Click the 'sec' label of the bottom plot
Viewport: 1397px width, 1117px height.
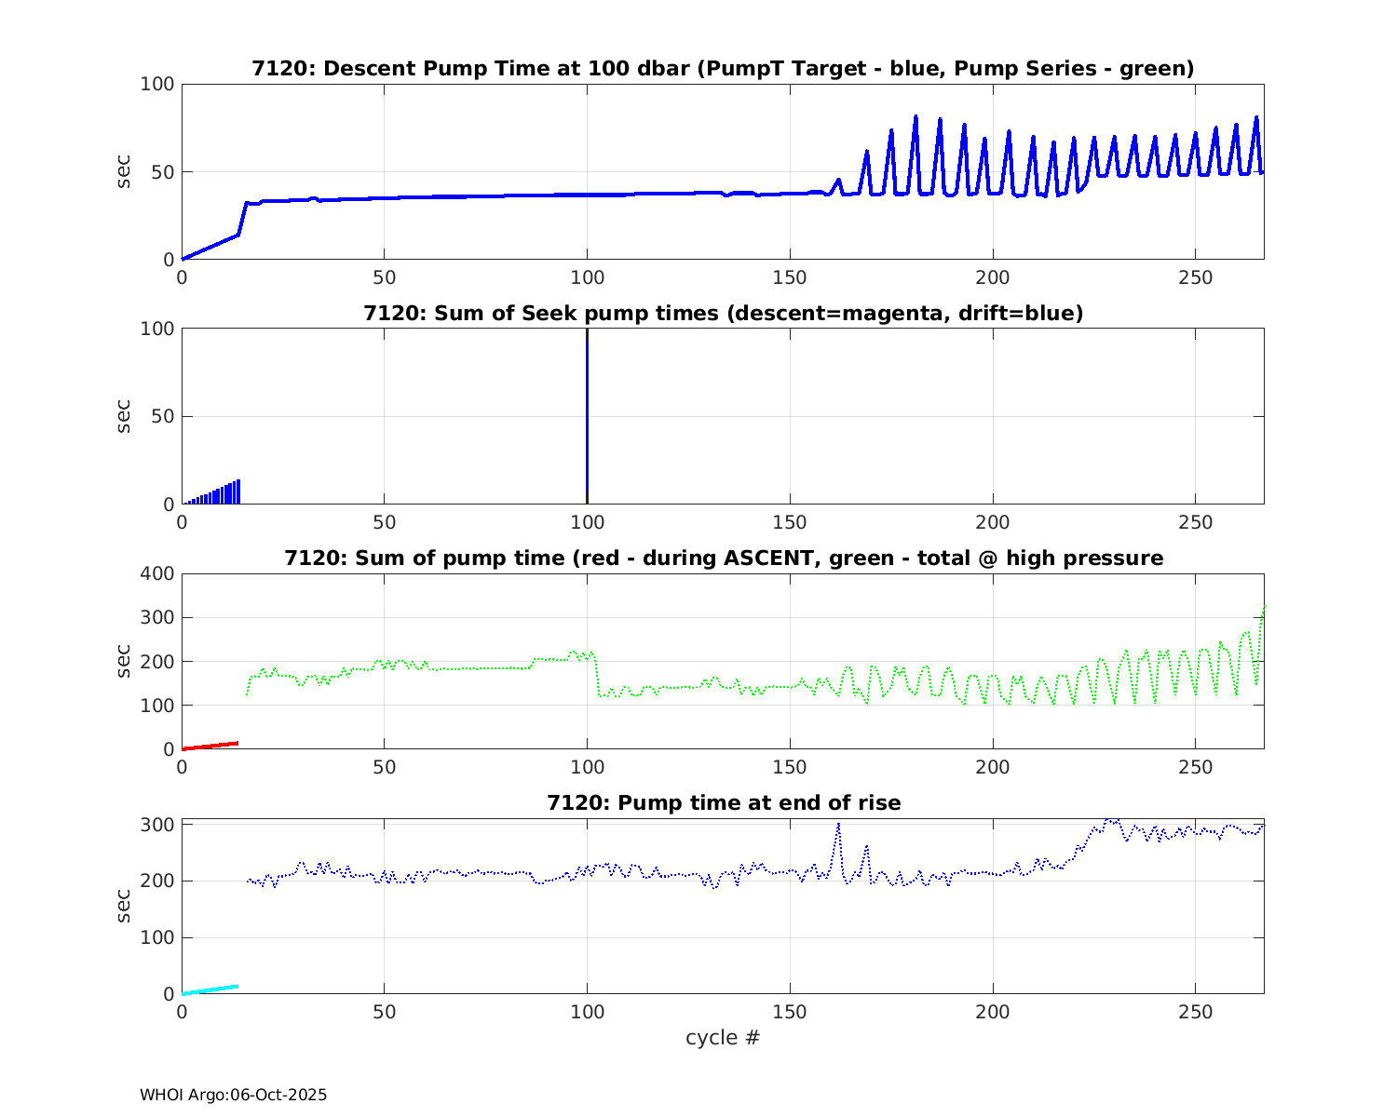pos(123,906)
